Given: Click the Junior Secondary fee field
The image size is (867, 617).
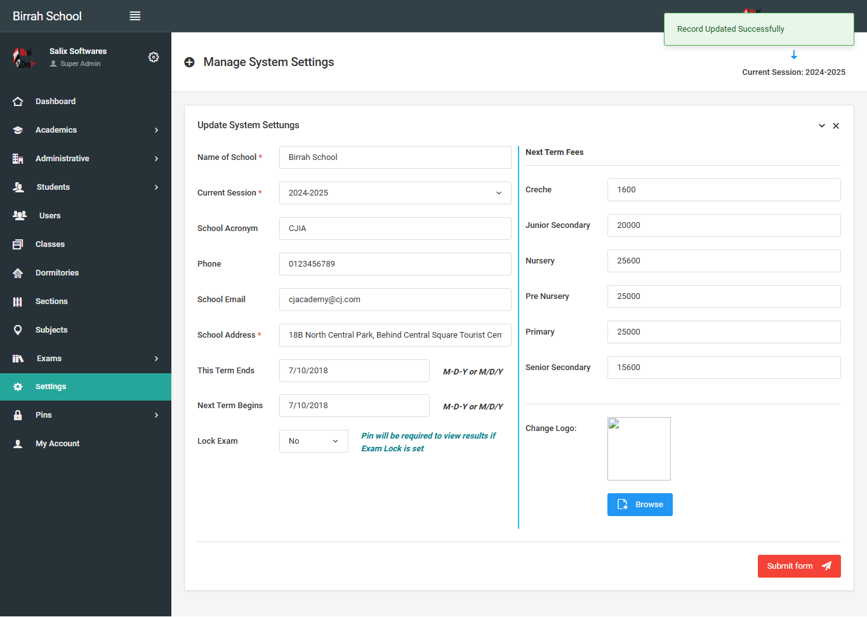Looking at the screenshot, I should [x=724, y=225].
